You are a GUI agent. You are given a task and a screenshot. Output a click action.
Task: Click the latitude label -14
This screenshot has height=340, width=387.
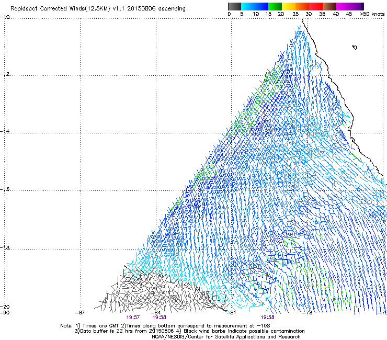5,131
